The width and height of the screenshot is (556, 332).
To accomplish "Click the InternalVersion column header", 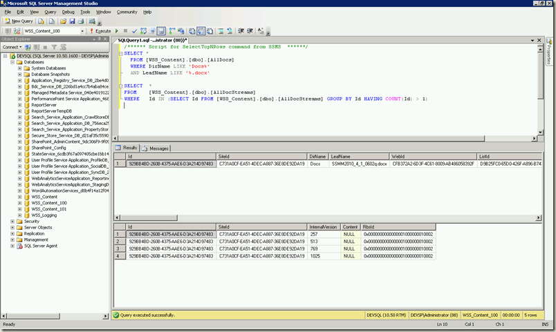I will (x=323, y=227).
